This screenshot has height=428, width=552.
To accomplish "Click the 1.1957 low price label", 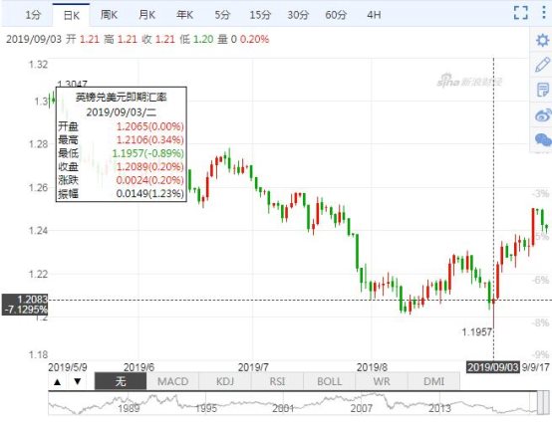I will (476, 331).
